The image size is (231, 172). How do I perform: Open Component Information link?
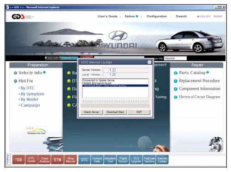click(200, 89)
